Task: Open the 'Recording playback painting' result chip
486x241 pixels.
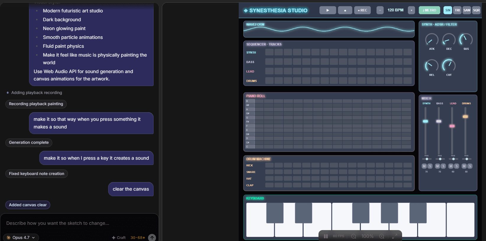Action: point(36,104)
